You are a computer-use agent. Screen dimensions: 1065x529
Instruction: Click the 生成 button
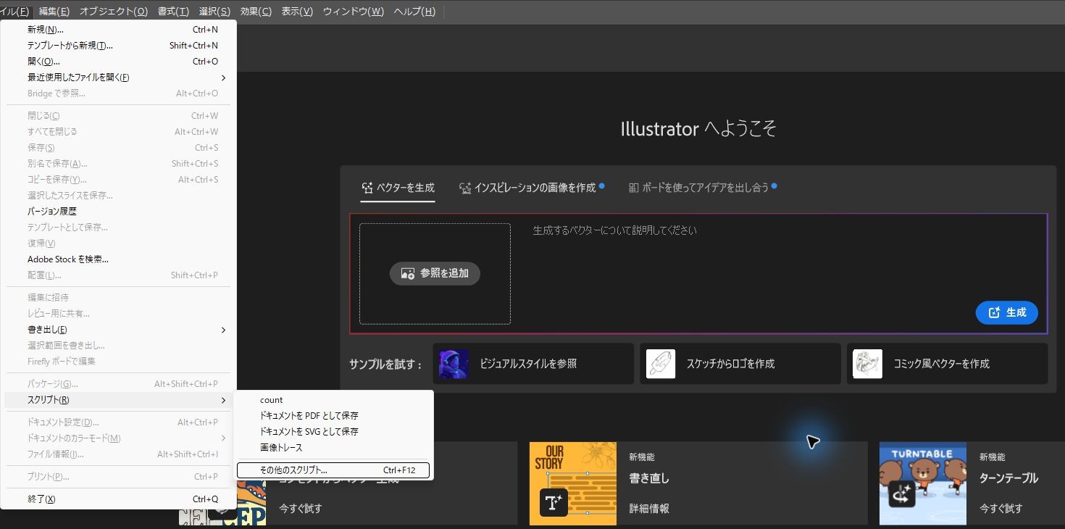[1007, 312]
